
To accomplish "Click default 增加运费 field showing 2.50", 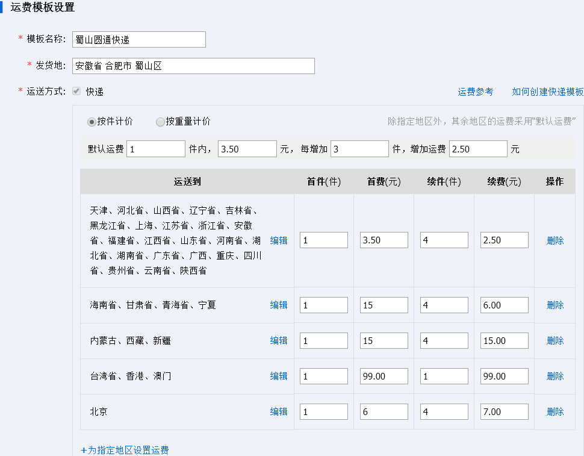I will [x=478, y=149].
